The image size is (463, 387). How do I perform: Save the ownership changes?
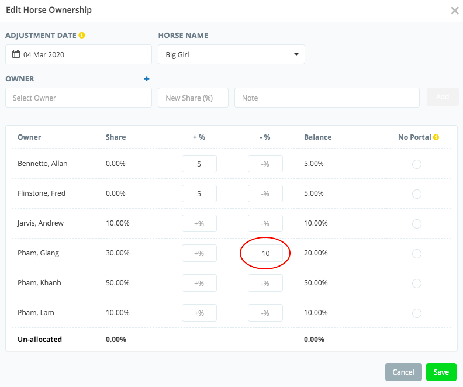[441, 372]
